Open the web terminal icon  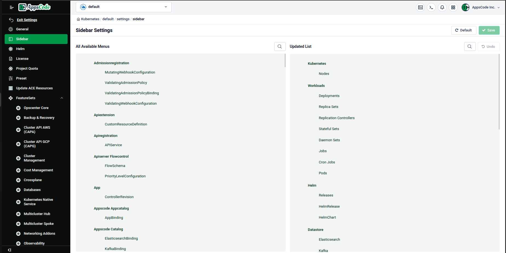coord(431,7)
